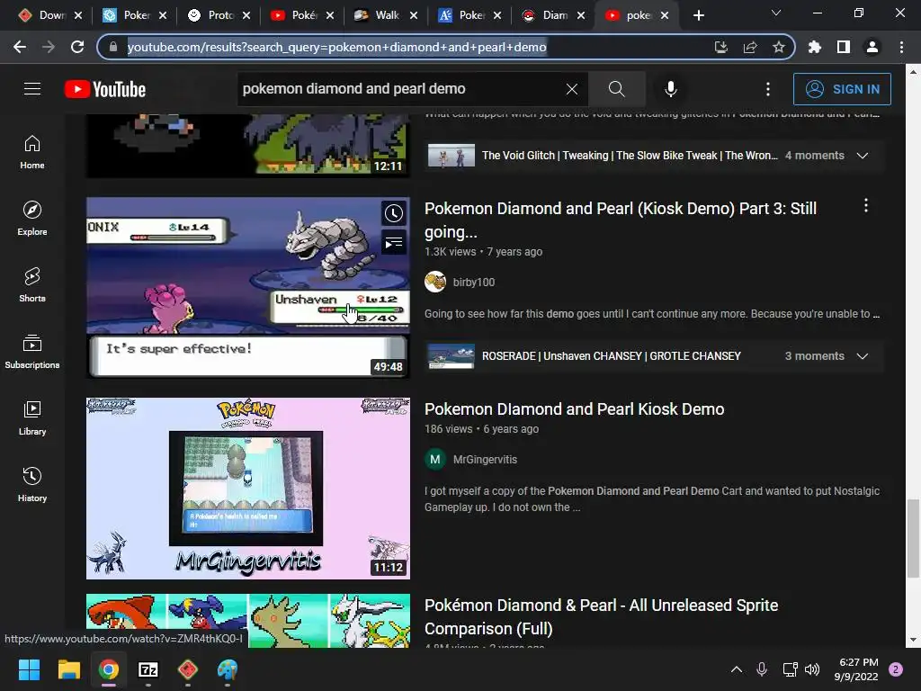This screenshot has width=921, height=691.
Task: Click the page vertical scrollbar thumb
Action: pyautogui.click(x=913, y=538)
